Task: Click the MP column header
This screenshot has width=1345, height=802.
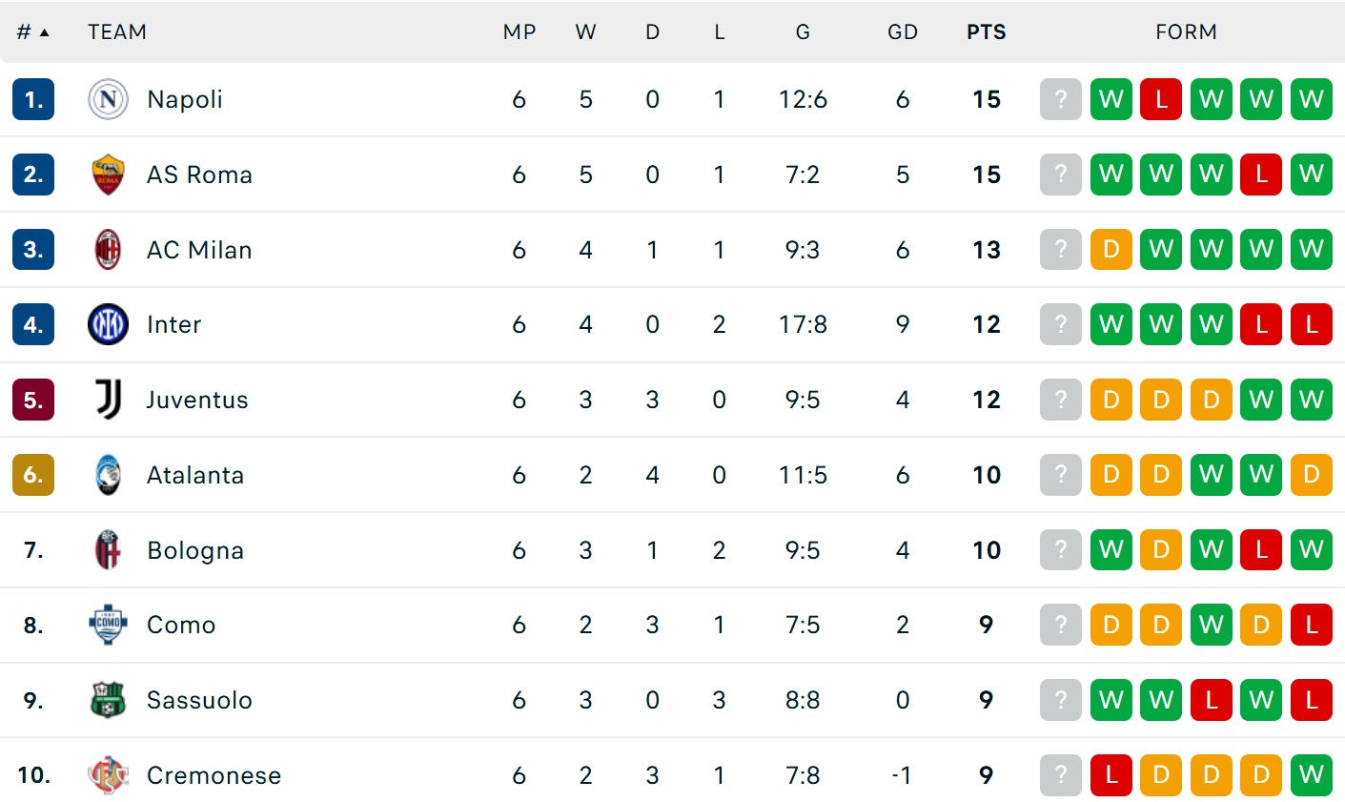Action: click(x=520, y=32)
